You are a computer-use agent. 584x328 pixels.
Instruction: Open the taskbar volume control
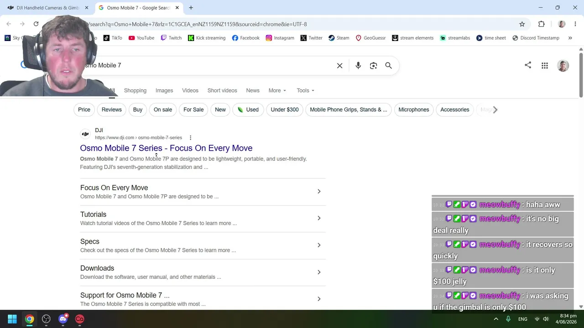[x=546, y=319]
